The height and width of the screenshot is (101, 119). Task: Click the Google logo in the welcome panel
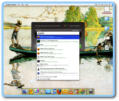65,25
